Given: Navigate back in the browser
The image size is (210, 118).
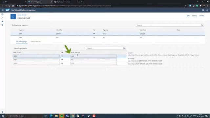Looking at the screenshot, I should pyautogui.click(x=2, y=6).
